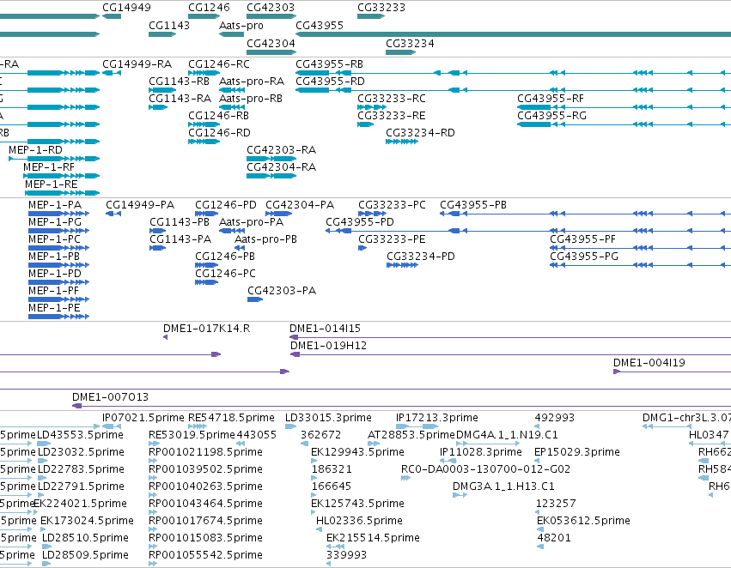The image size is (731, 568).
Task: Click BAC clone DME1-019H12
Action: pyautogui.click(x=328, y=346)
